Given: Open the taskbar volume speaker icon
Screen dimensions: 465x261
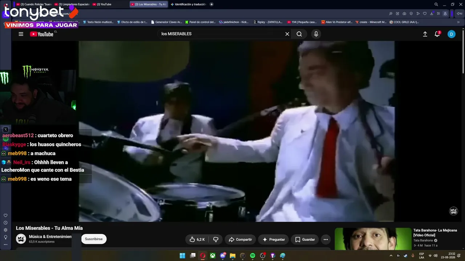Looking at the screenshot, I should 435,256.
